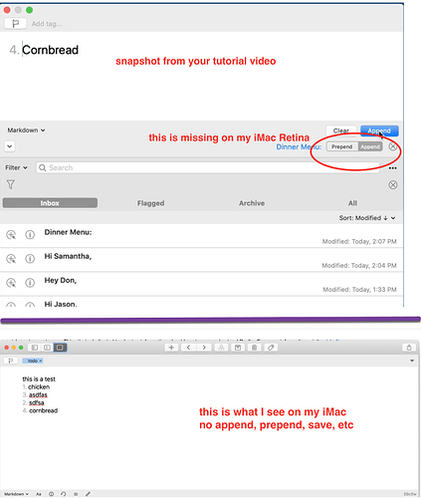
Task: Click the draft Search field
Action: coord(208,167)
